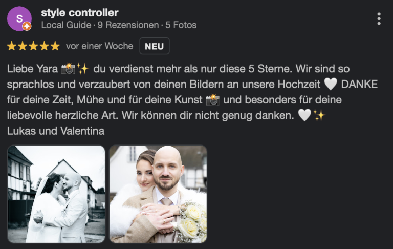Viewport: 393px width, 249px height.
Task: Click the "vor einer Woche" timestamp
Action: coord(99,46)
